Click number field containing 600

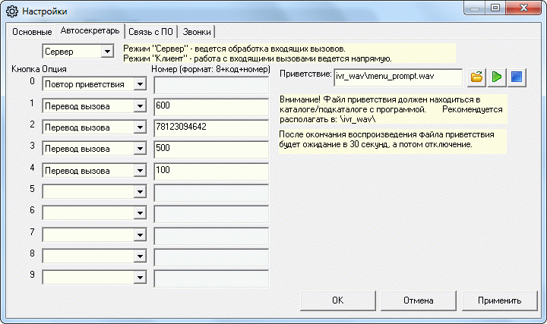[211, 107]
